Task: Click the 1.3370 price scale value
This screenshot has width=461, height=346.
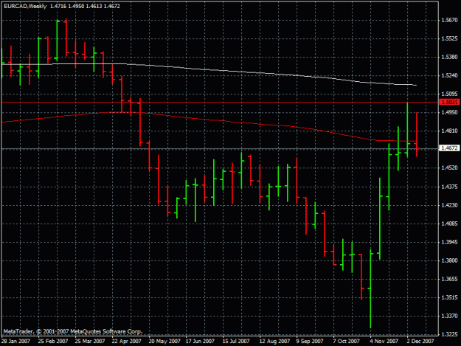Action: (x=449, y=316)
